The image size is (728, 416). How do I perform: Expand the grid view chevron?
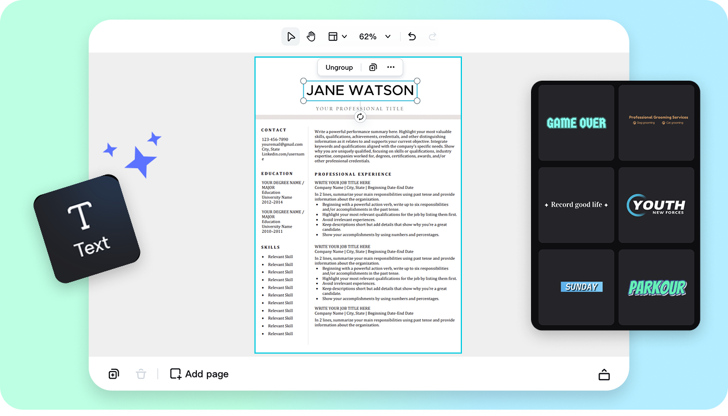344,36
